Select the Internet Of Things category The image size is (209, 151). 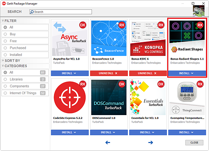[x=25, y=93]
